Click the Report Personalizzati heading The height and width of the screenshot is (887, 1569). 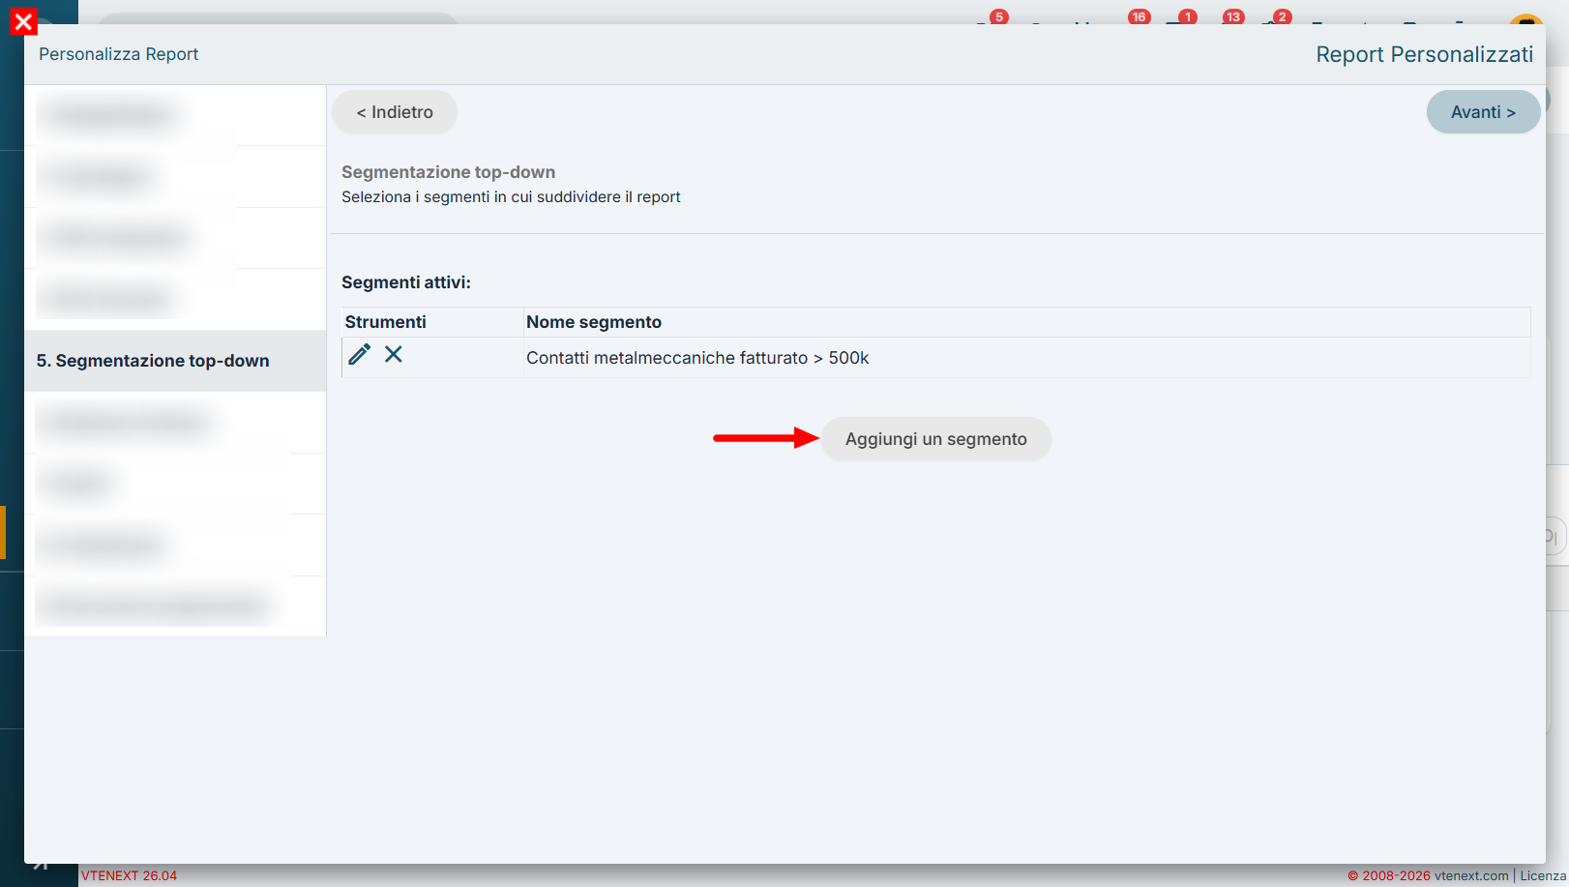(1424, 54)
